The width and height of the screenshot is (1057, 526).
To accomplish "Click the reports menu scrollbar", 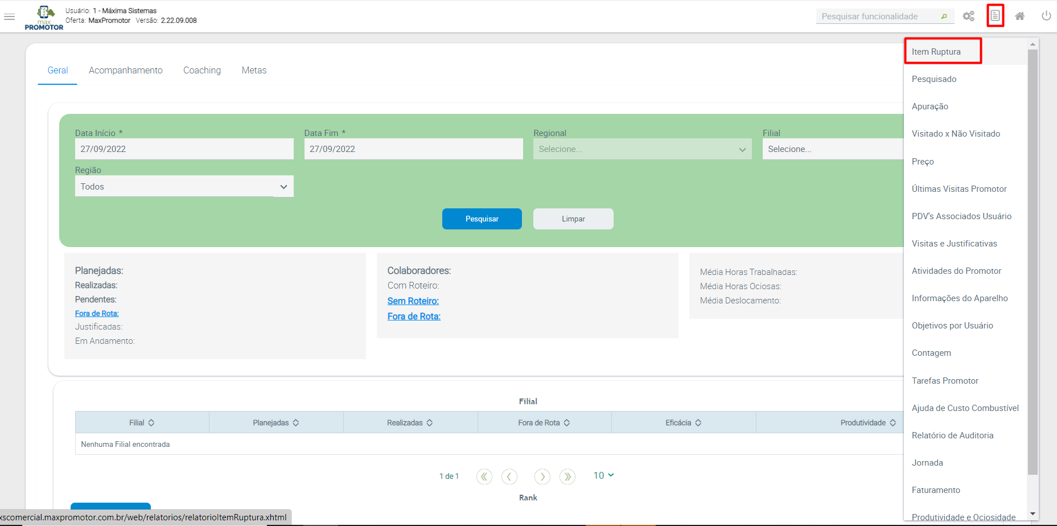I will coord(1033,262).
